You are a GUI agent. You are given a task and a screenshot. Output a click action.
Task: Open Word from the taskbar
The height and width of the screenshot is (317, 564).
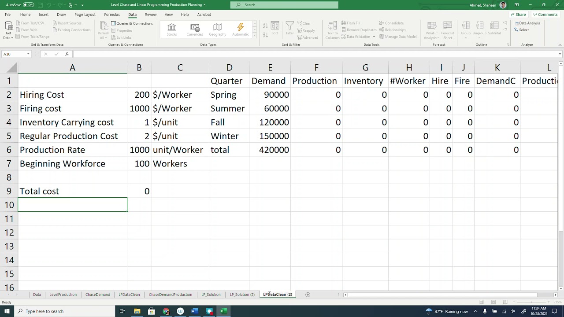coord(195,311)
